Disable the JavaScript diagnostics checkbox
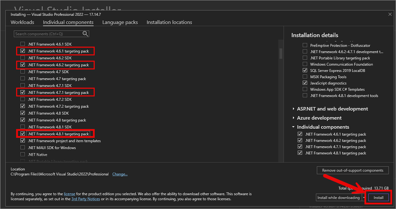Viewport: 396px width, 209px height. pos(305,83)
